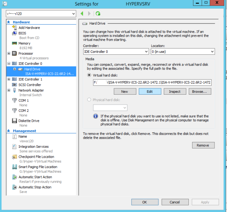This screenshot has height=212, width=227.
Task: Click the Remove button
Action: tap(203, 145)
